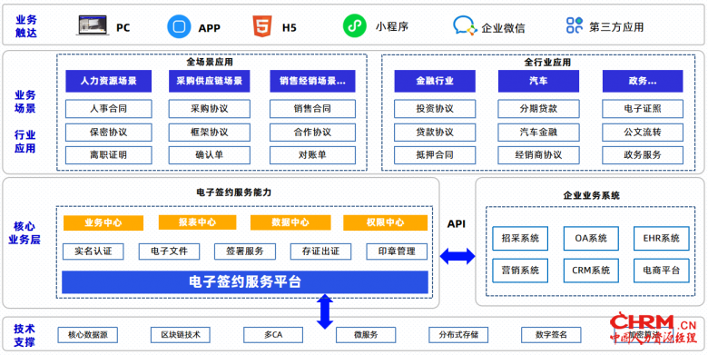Click the 企业微信 chat bubble icon
The width and height of the screenshot is (708, 355).
465,25
